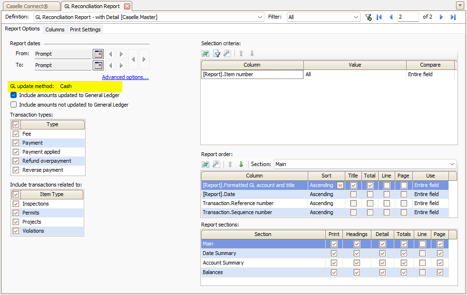
Task: Click the apply filter icon beside the Filter dropdown
Action: click(x=368, y=17)
